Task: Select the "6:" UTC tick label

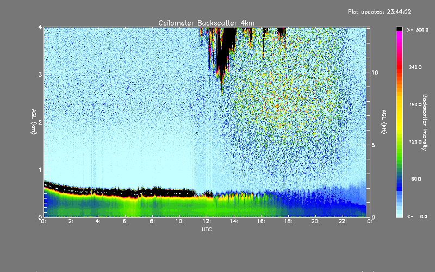Action: click(125, 221)
